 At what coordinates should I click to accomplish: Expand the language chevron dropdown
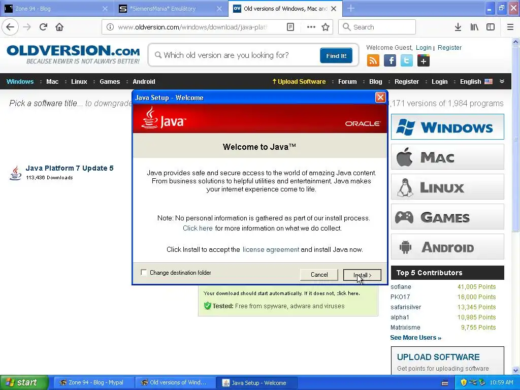point(502,81)
